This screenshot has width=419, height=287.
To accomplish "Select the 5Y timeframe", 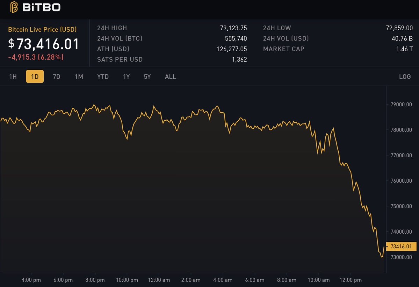I will [147, 77].
